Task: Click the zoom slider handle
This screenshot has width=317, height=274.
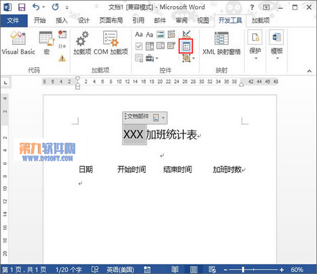Action: (x=243, y=270)
